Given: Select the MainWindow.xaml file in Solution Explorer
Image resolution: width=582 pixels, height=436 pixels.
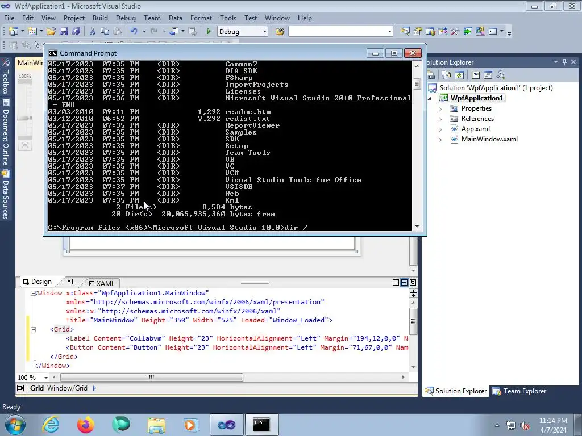Looking at the screenshot, I should point(489,140).
